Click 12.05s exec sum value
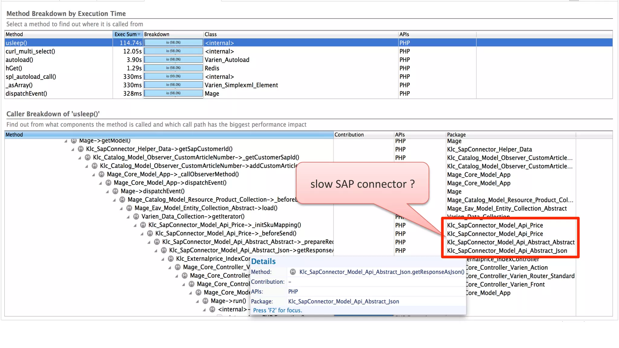Image resolution: width=619 pixels, height=348 pixels. [132, 51]
